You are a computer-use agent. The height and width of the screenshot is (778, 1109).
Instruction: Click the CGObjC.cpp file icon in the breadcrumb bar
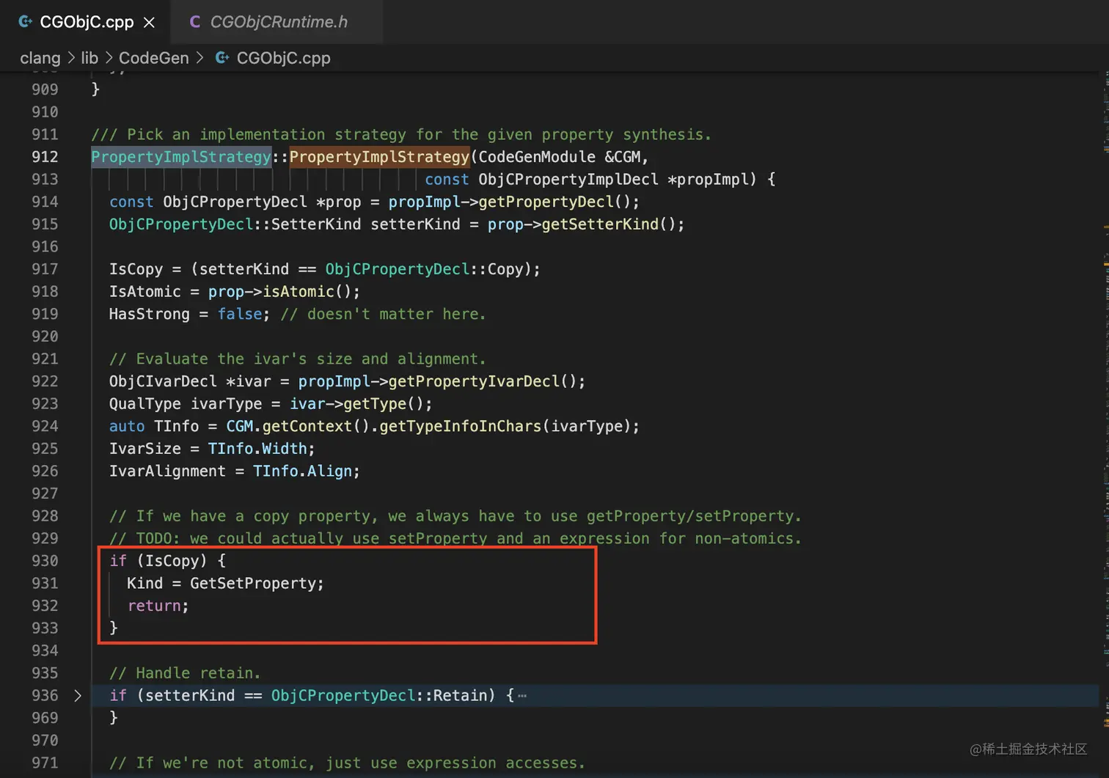(221, 58)
